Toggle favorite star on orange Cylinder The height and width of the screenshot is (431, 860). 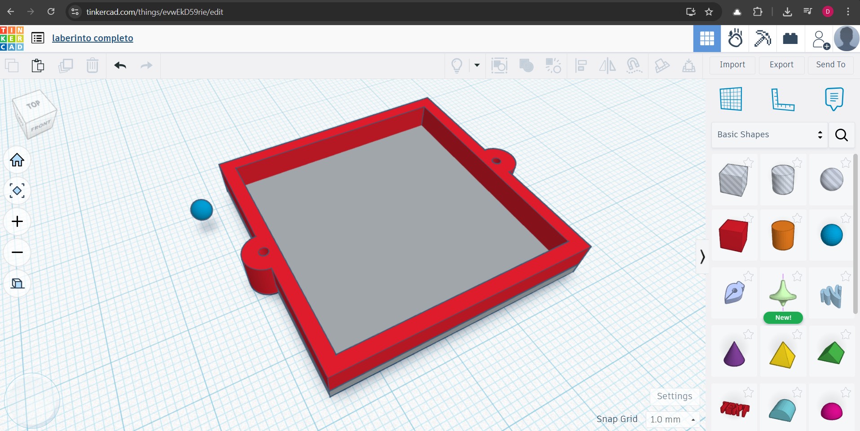tap(797, 218)
